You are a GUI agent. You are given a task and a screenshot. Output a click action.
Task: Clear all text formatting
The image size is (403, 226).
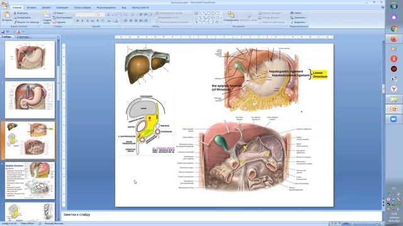point(119,15)
